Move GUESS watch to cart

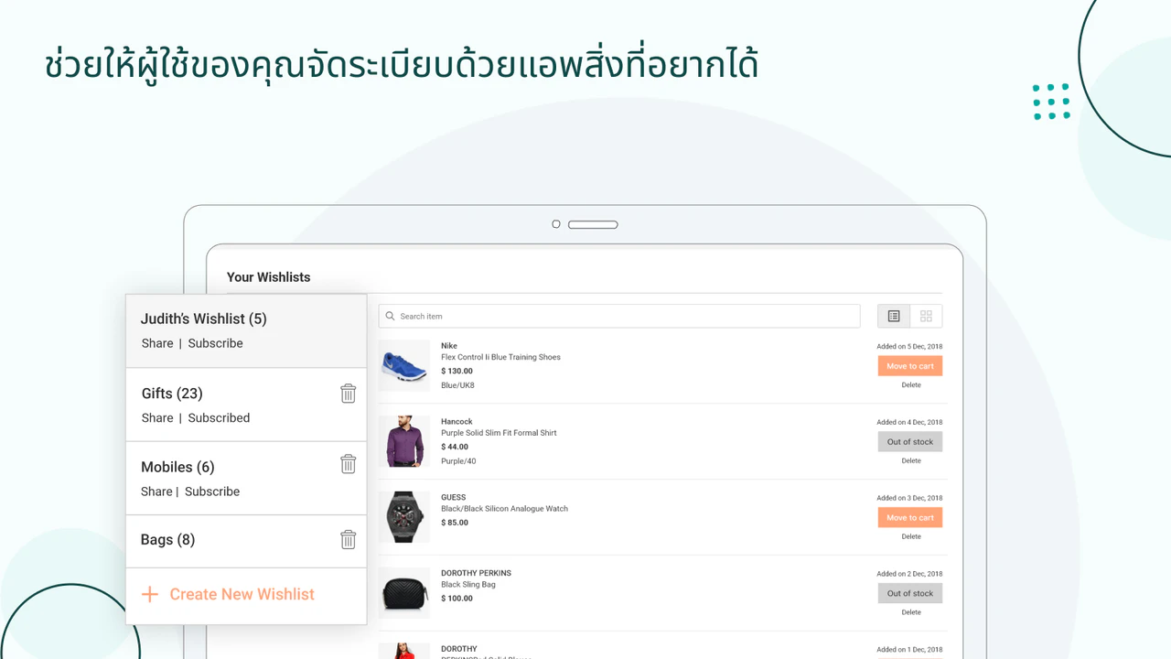910,518
